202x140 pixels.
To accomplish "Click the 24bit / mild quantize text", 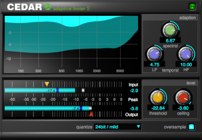I will pos(107,127).
